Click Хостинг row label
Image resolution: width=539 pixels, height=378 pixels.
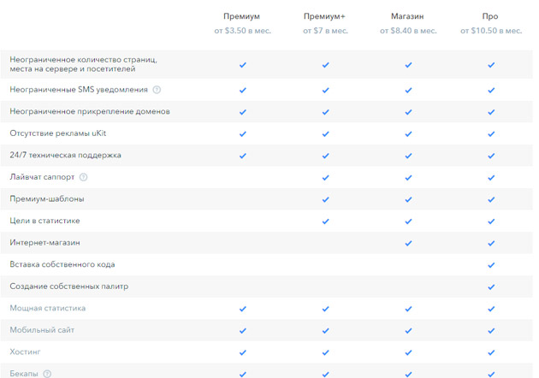[25, 351]
